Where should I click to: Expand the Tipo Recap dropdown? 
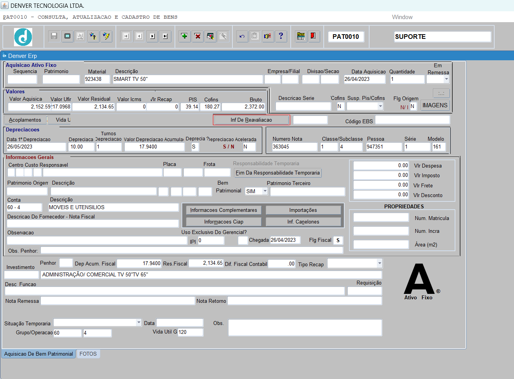coord(380,263)
